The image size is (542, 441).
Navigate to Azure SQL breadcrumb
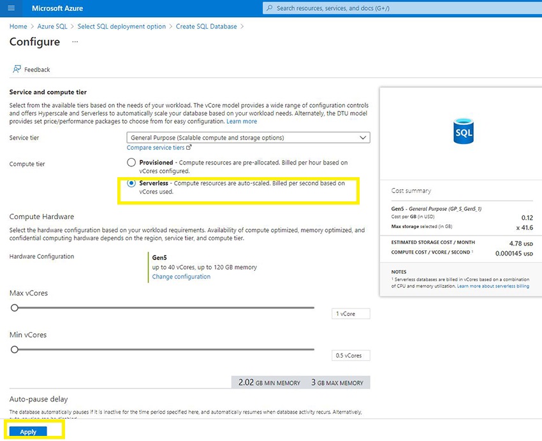tap(52, 26)
